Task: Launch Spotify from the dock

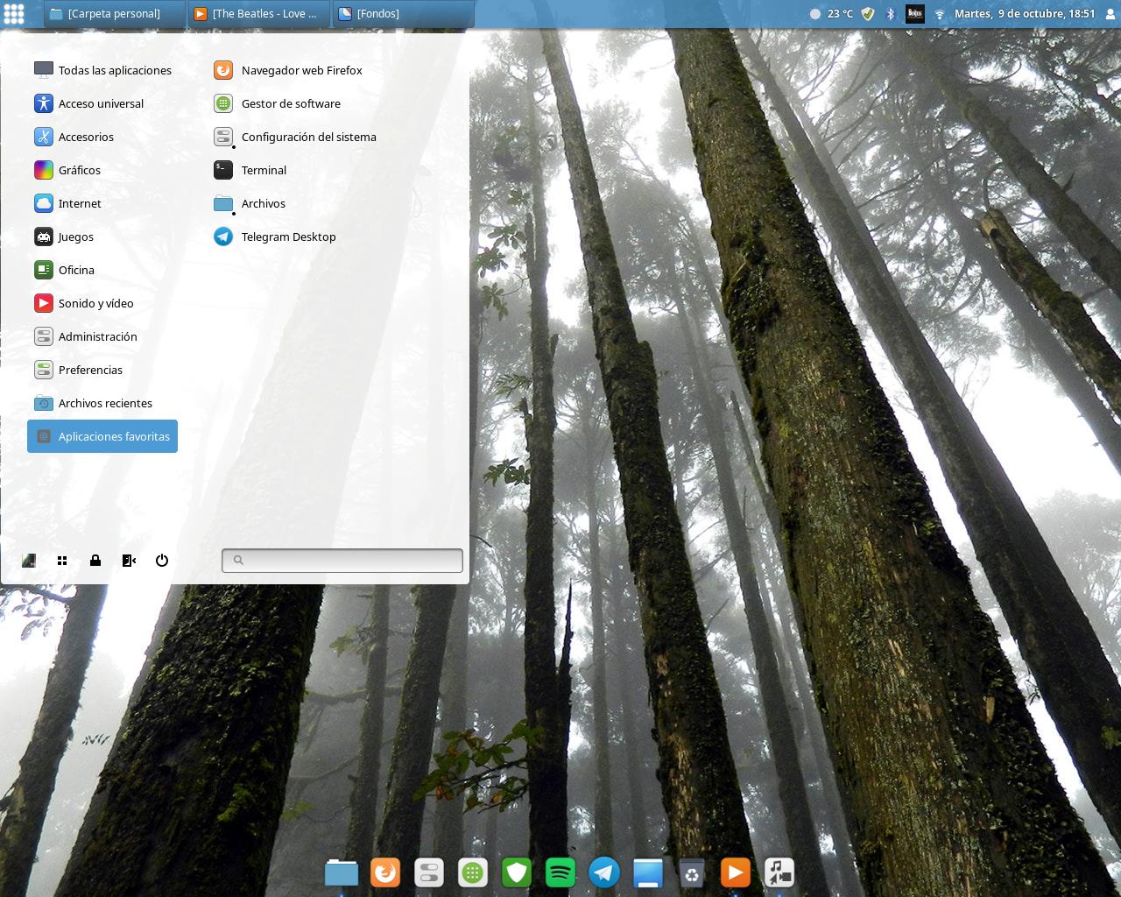Action: click(x=560, y=872)
